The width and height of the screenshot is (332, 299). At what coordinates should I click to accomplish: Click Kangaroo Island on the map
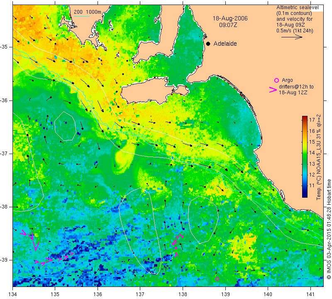pyautogui.click(x=146, y=91)
